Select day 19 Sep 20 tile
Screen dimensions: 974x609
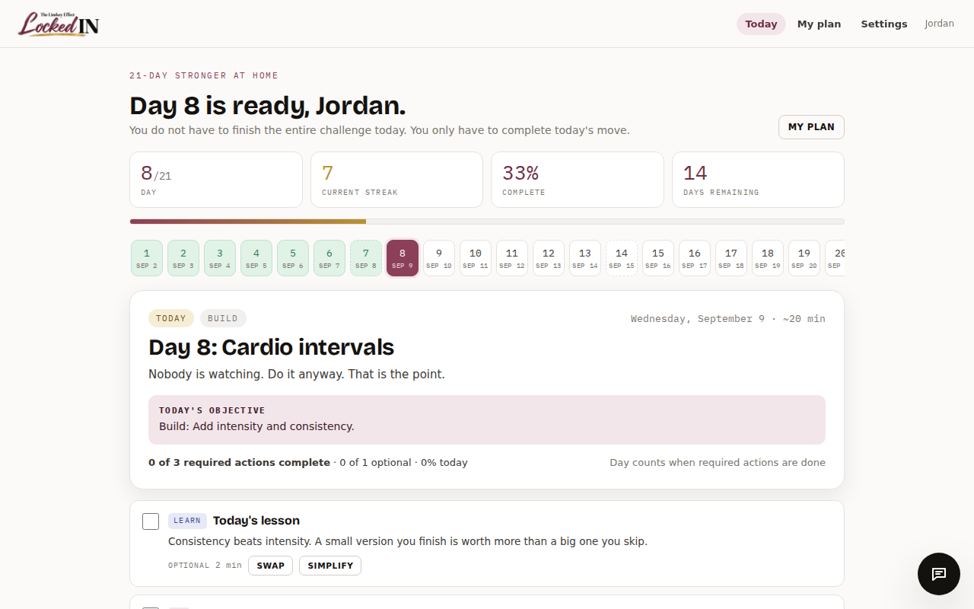click(804, 258)
